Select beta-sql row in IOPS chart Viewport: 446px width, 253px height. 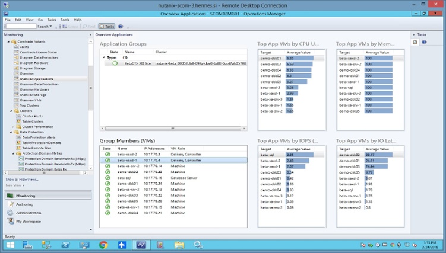point(291,155)
